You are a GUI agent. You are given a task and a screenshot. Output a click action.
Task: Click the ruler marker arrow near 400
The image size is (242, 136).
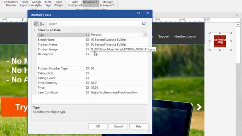(23, 20)
